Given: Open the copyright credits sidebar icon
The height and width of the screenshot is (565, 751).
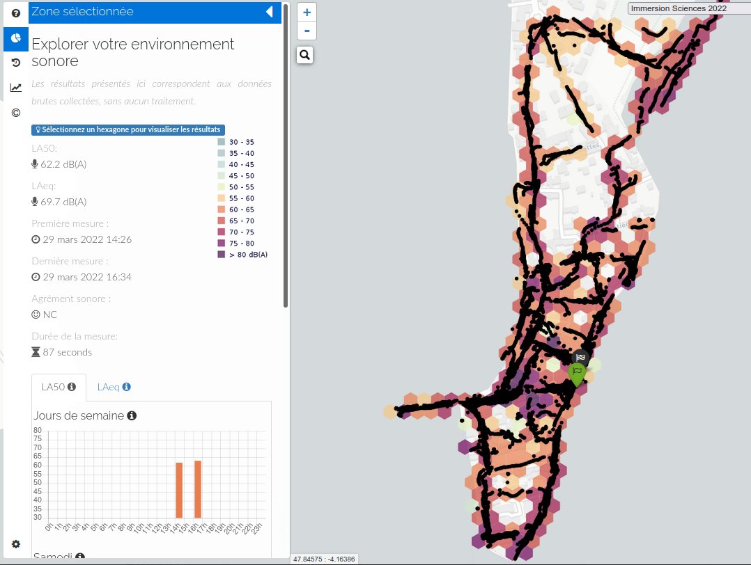Looking at the screenshot, I should pyautogui.click(x=16, y=113).
